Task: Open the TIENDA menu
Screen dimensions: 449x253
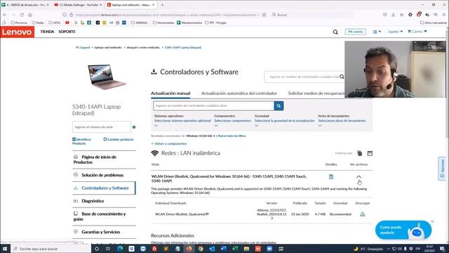Action: coord(47,32)
